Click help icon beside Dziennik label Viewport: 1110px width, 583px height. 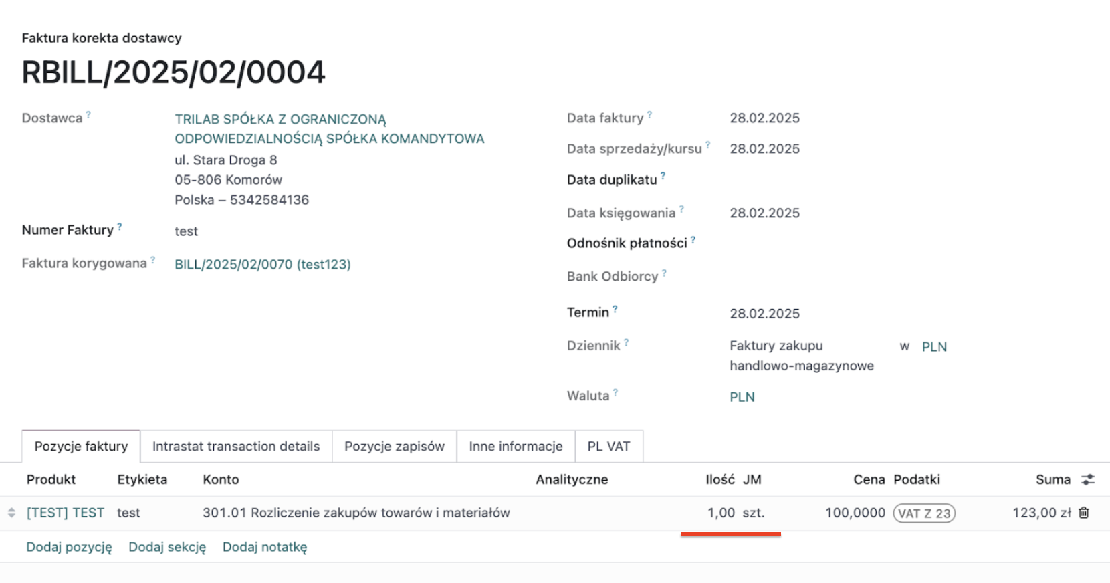[627, 342]
